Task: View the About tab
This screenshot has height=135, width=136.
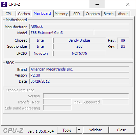Action: tap(123, 14)
